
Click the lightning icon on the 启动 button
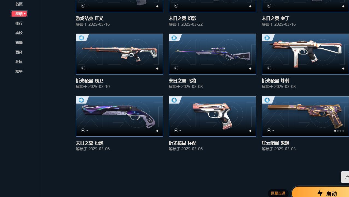[320, 193]
